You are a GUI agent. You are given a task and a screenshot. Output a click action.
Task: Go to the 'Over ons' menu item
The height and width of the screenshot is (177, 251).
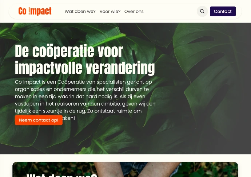point(134,12)
